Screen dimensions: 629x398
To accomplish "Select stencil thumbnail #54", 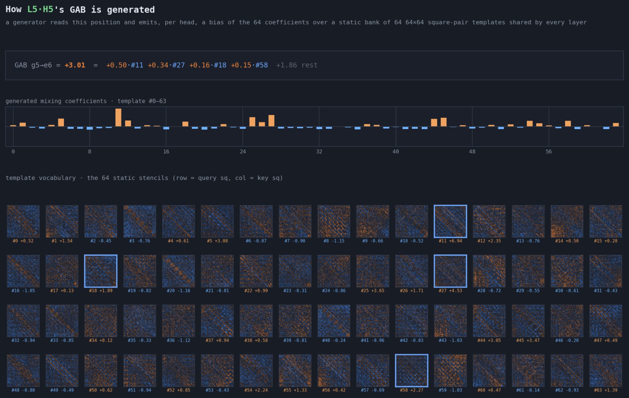I will (x=256, y=371).
